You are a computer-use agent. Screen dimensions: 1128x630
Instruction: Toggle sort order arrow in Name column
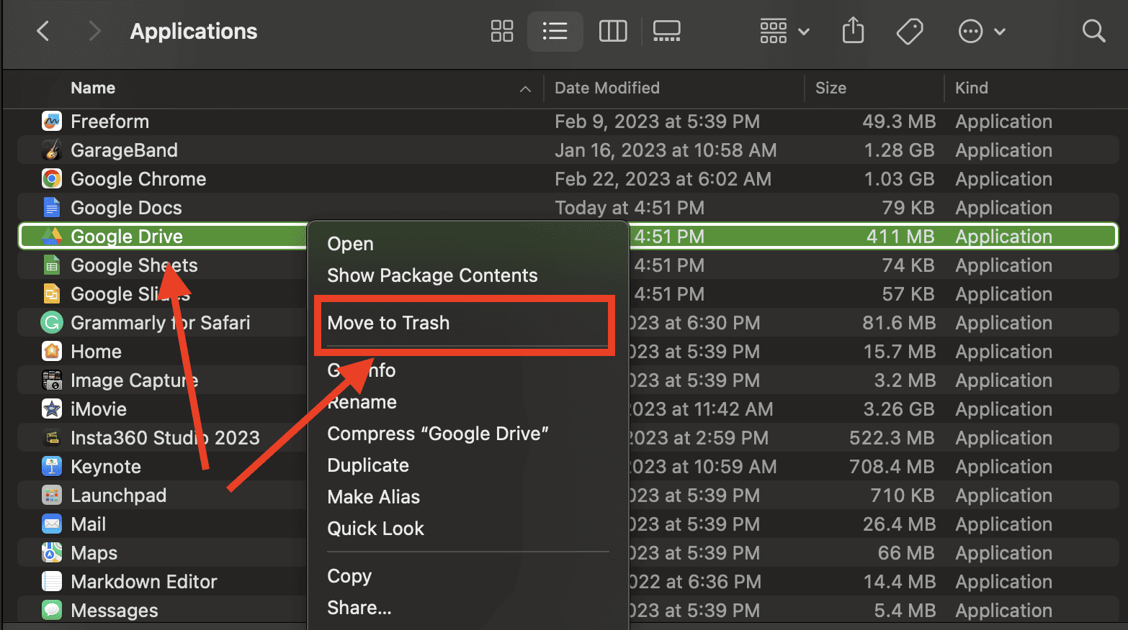(x=525, y=88)
